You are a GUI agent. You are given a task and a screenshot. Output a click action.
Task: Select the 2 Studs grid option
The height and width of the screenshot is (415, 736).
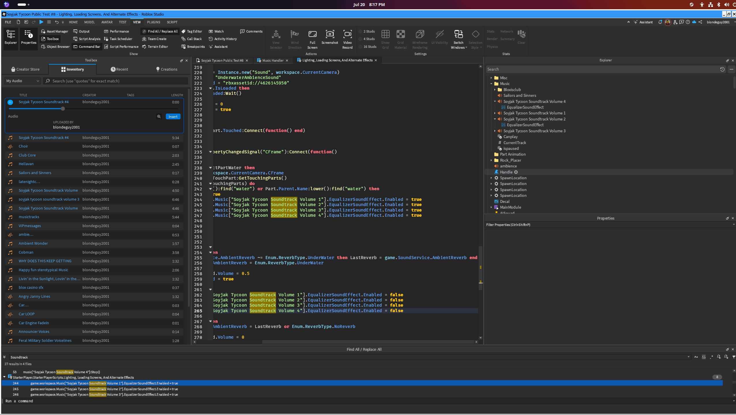tap(367, 31)
